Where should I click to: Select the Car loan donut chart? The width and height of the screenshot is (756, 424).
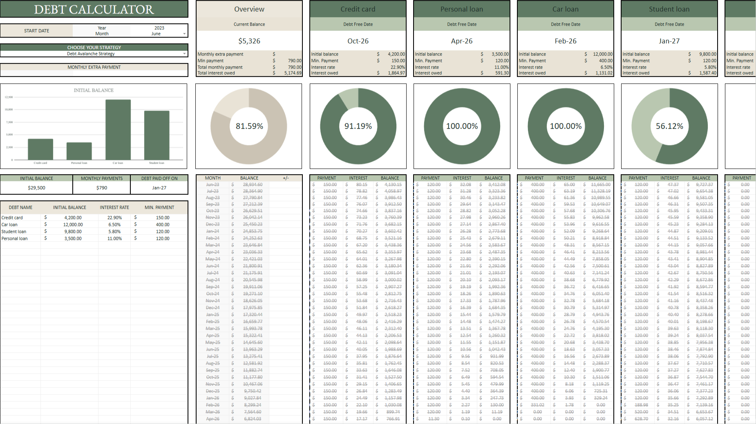point(566,126)
